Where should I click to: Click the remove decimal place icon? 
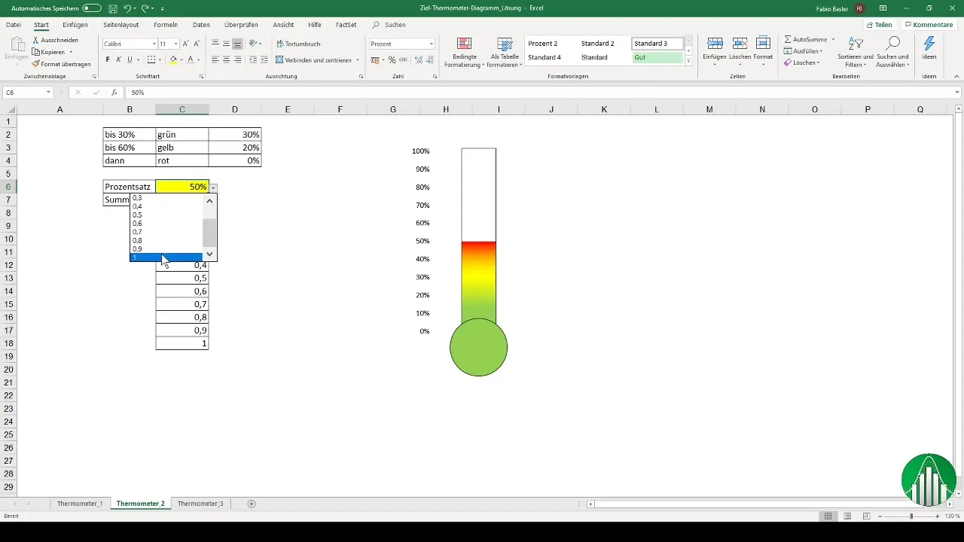pos(429,59)
